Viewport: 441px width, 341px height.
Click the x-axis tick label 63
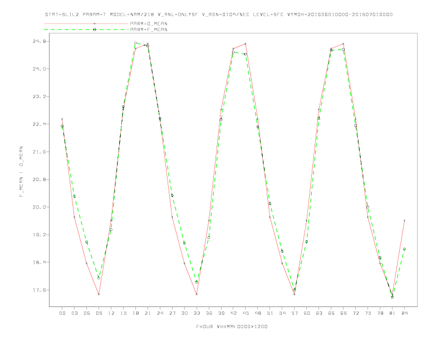[x=319, y=313]
